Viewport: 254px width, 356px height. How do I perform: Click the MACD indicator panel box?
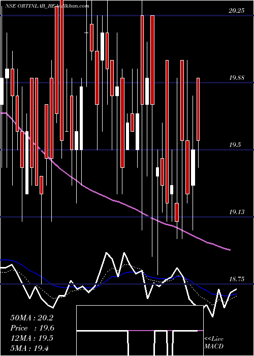140,331
